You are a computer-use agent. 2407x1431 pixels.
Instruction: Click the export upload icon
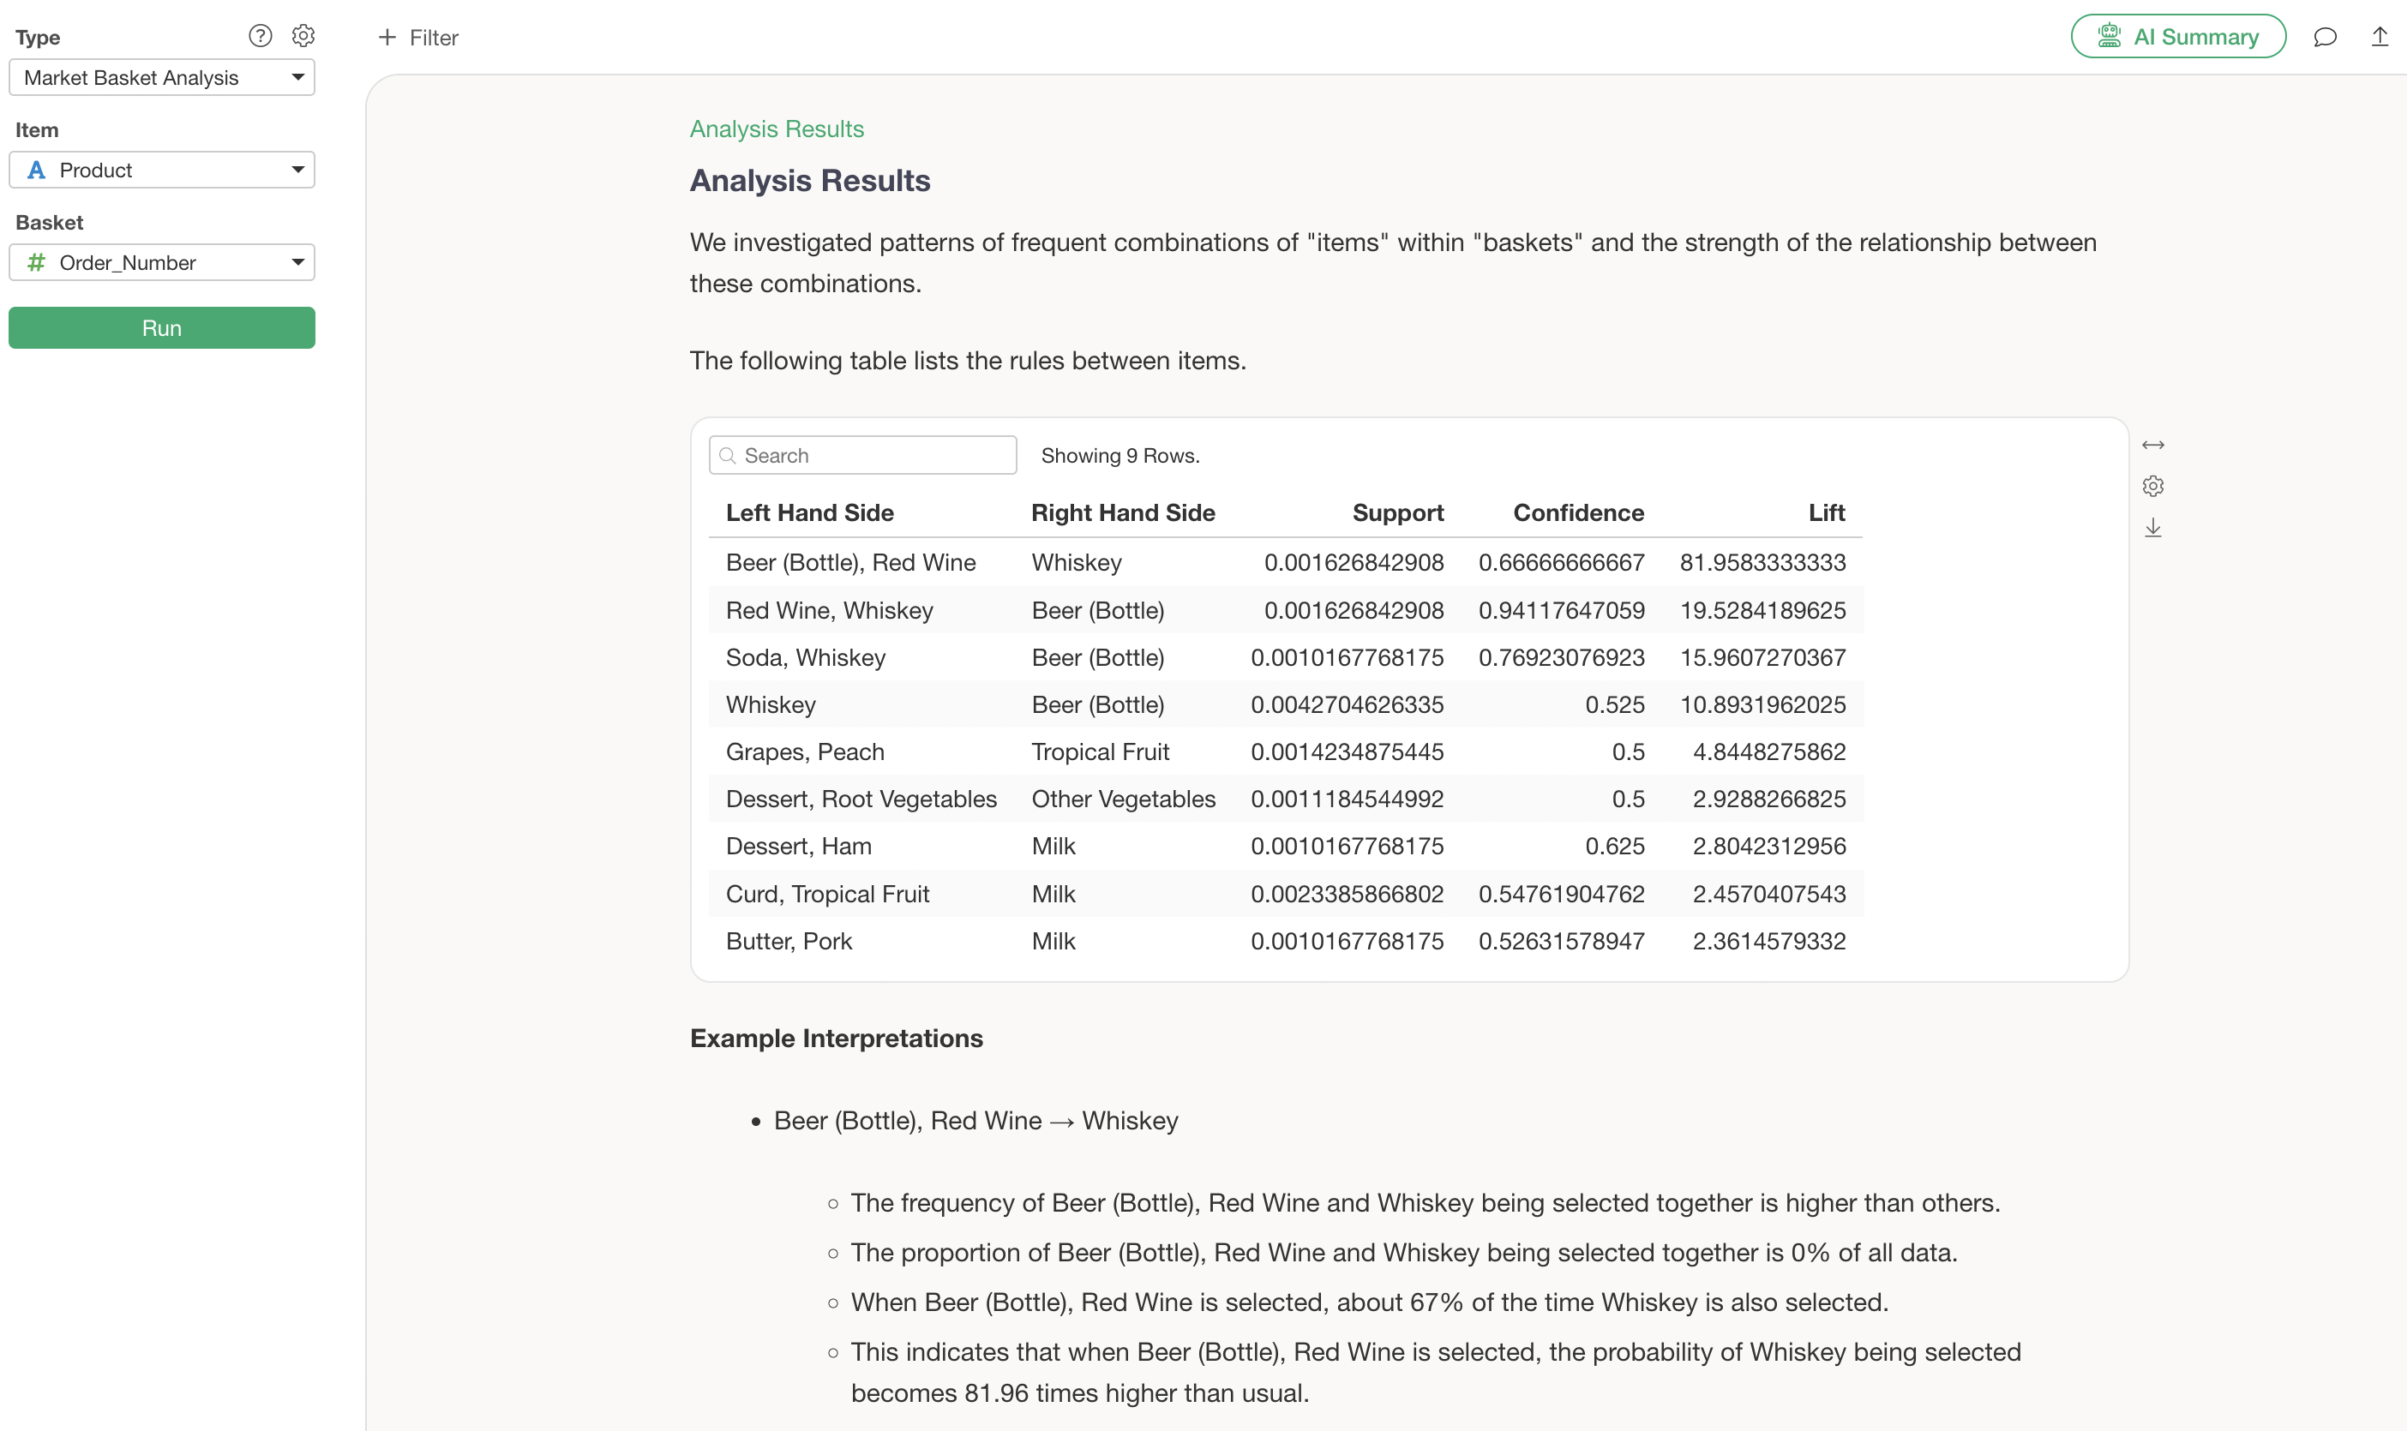(2379, 37)
